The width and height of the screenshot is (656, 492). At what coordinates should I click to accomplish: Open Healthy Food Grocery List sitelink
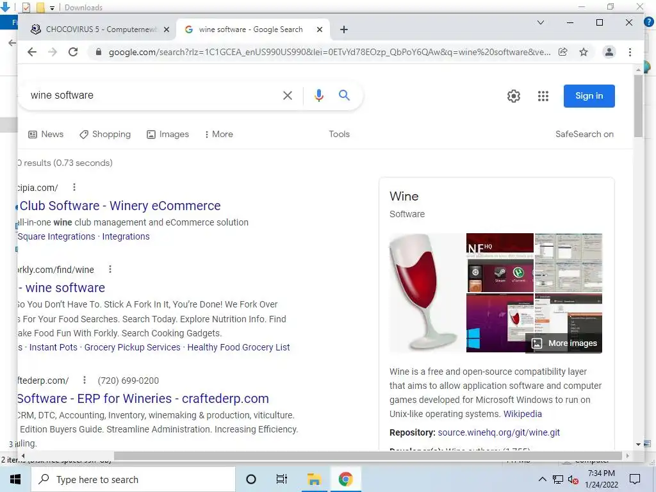coord(238,347)
